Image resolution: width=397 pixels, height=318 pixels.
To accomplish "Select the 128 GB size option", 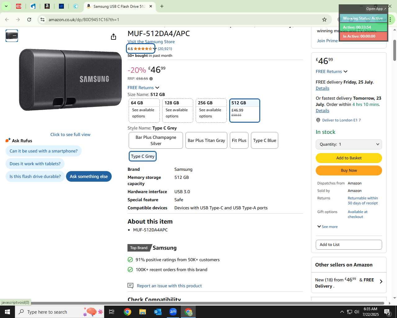I will 177,111.
